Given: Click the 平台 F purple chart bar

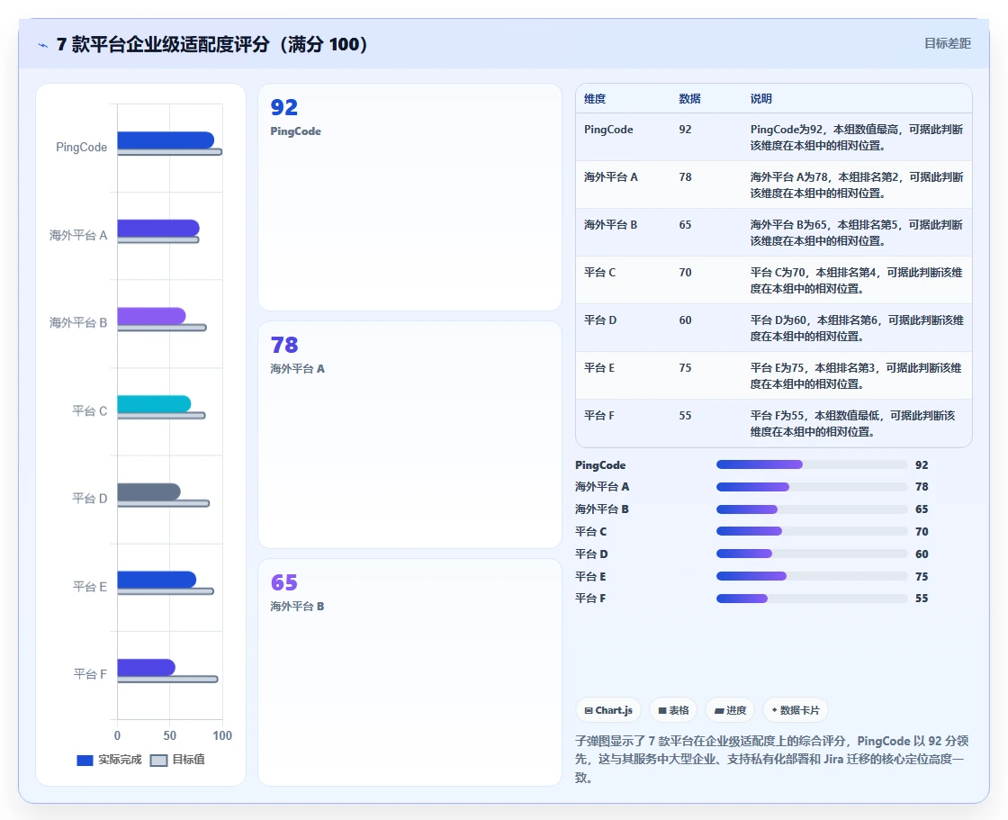Looking at the screenshot, I should (147, 668).
